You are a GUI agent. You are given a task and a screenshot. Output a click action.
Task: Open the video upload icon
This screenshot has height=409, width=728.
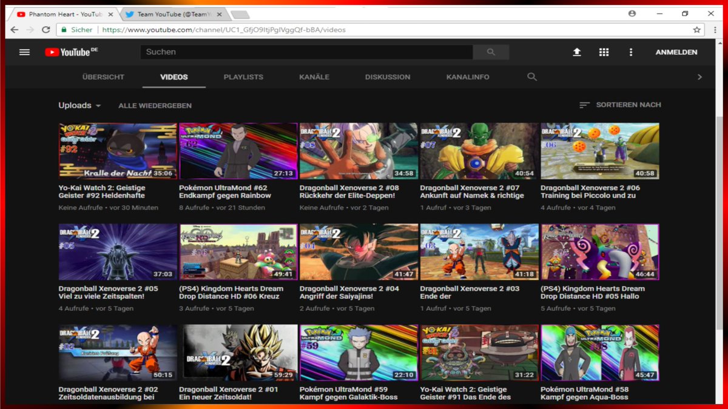(x=577, y=52)
